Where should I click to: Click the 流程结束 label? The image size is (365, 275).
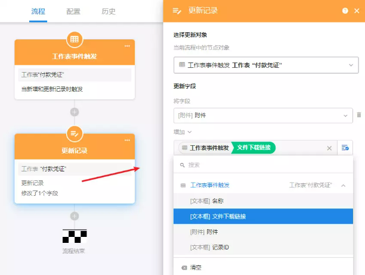click(73, 251)
